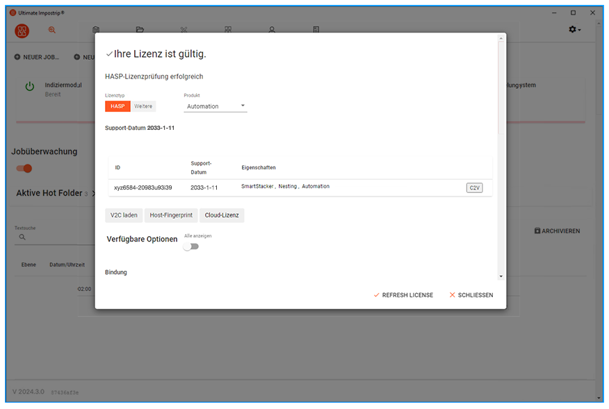Click the NEUER JOB menu item

(x=38, y=57)
